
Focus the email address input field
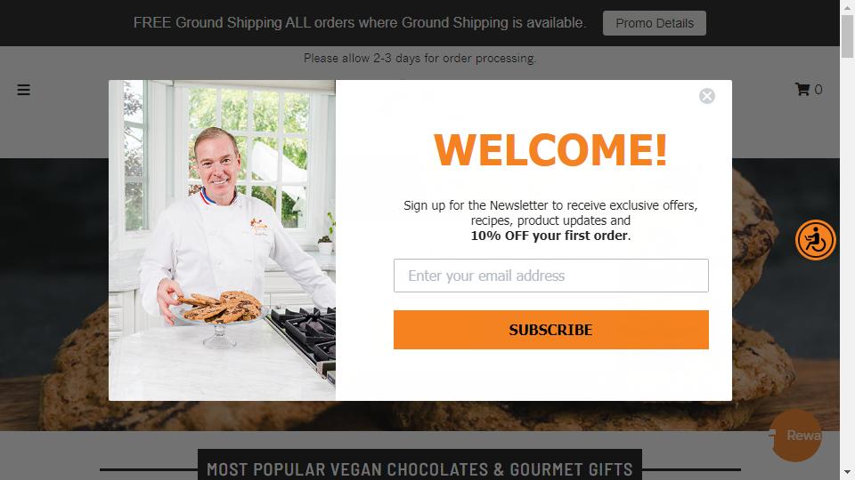click(x=550, y=276)
